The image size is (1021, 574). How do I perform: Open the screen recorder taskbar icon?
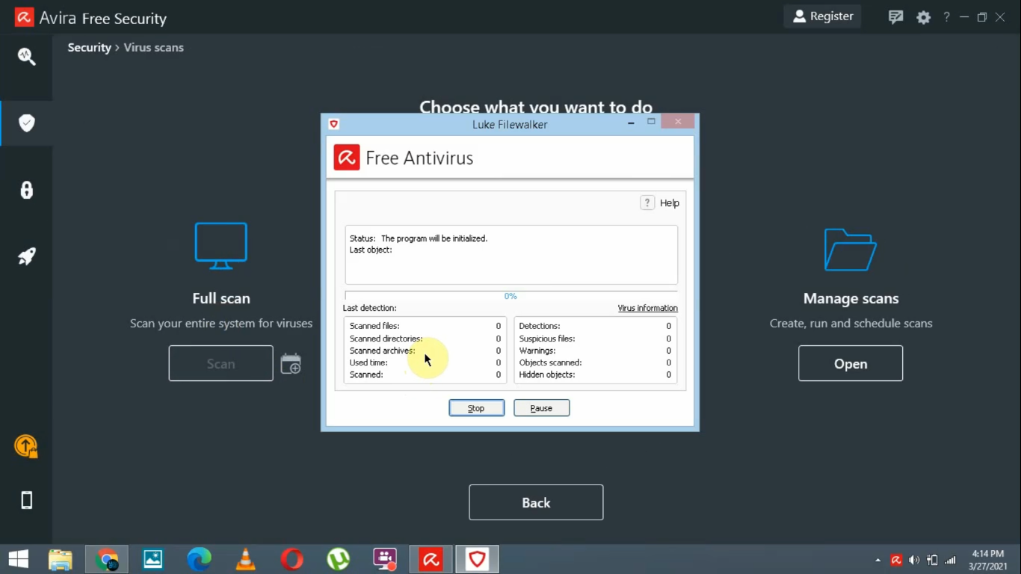[385, 559]
